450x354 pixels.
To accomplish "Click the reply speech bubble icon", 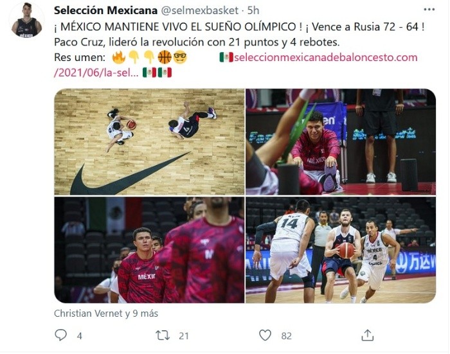I will click(60, 335).
